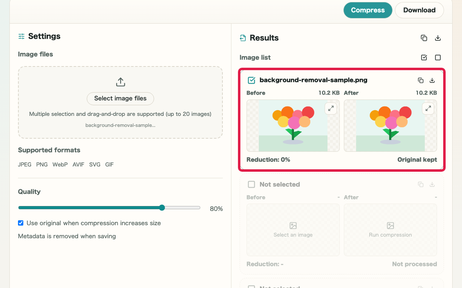Viewport: 462px width, 288px height.
Task: Copy all results using Results header copy icon
Action: [x=424, y=38]
